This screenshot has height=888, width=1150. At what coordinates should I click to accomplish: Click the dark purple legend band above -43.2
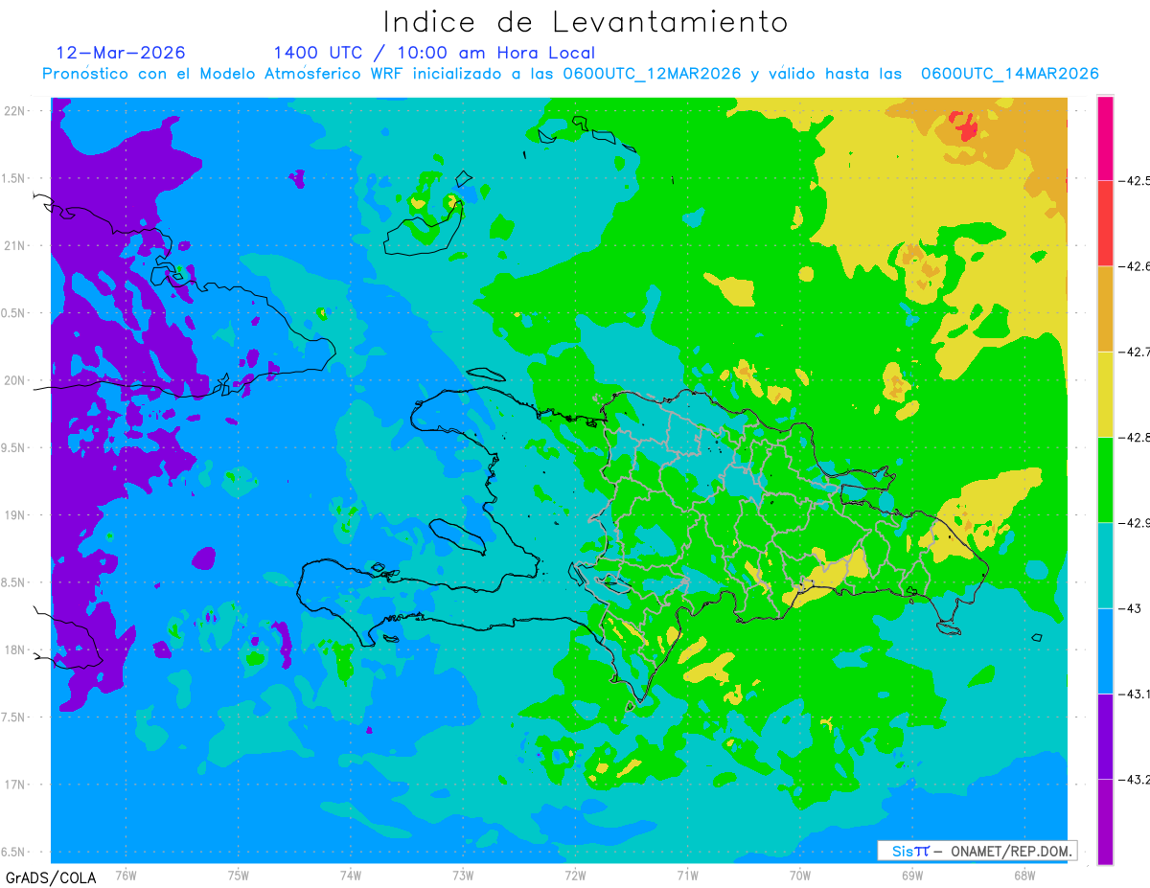(x=1105, y=736)
